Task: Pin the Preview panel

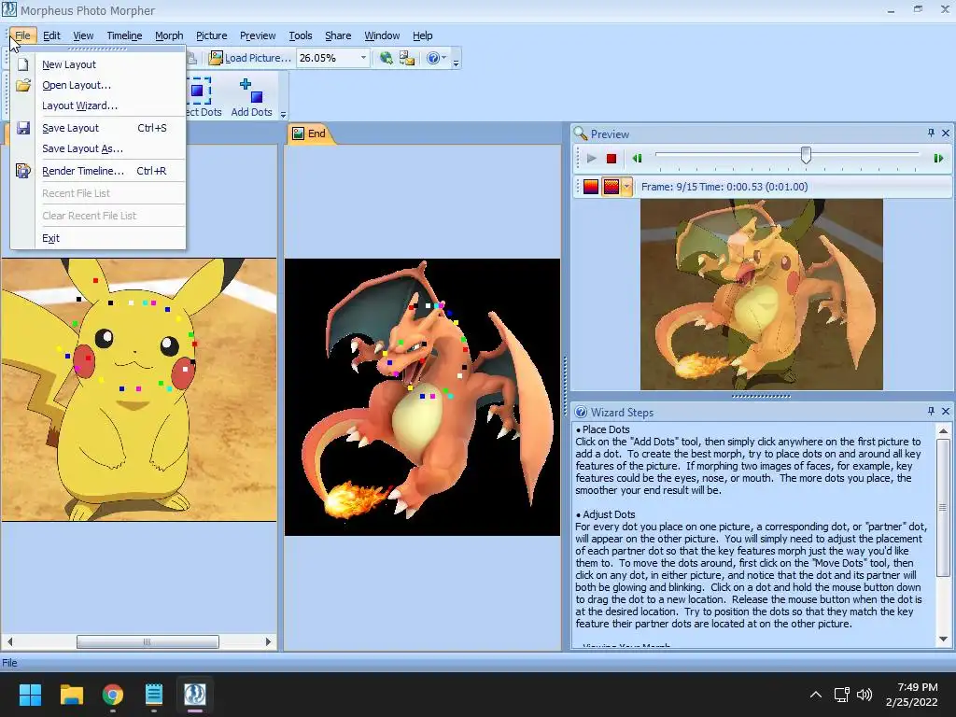Action: coord(931,133)
